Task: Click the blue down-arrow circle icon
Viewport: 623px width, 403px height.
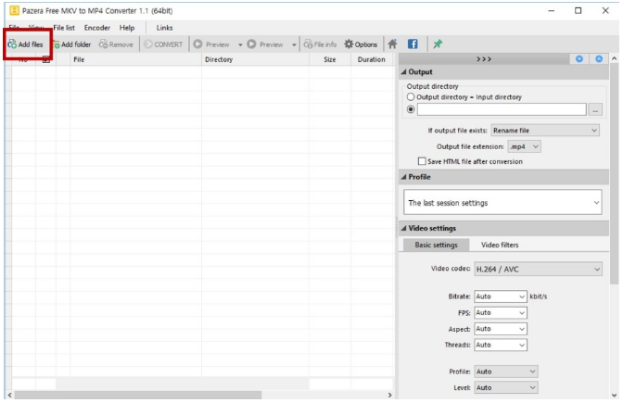Action: pyautogui.click(x=579, y=59)
